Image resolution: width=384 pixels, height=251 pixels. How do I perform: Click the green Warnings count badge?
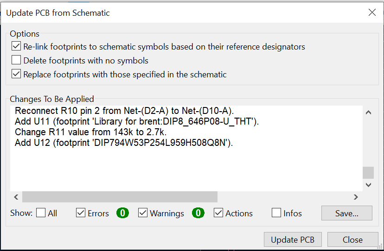pyautogui.click(x=198, y=213)
